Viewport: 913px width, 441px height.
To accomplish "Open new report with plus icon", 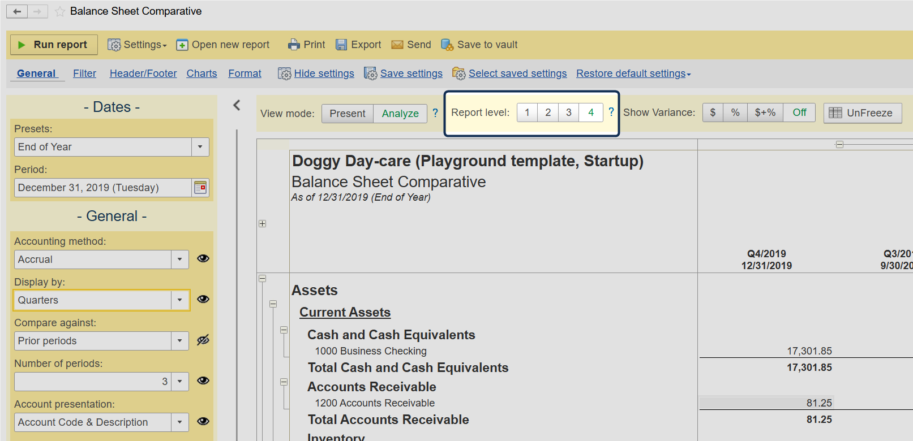I will [182, 45].
